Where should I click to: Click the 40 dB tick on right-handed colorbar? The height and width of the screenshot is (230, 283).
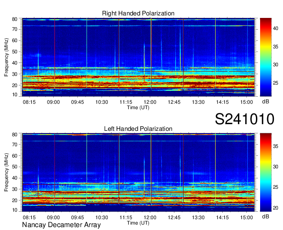[276, 28]
